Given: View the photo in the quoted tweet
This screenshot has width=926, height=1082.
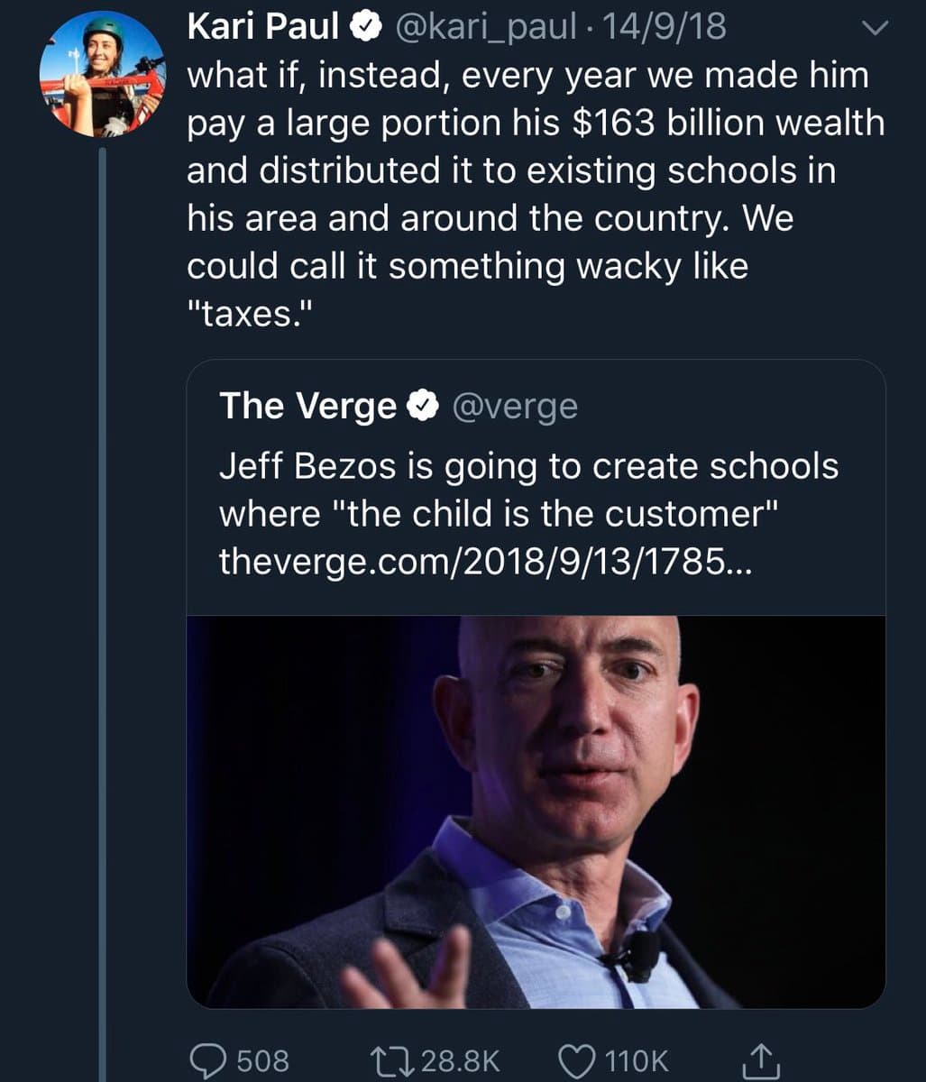Looking at the screenshot, I should 536,811.
